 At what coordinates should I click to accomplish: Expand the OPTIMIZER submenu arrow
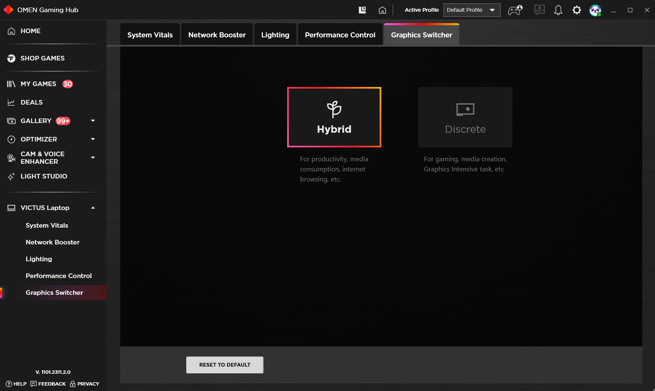coord(93,139)
